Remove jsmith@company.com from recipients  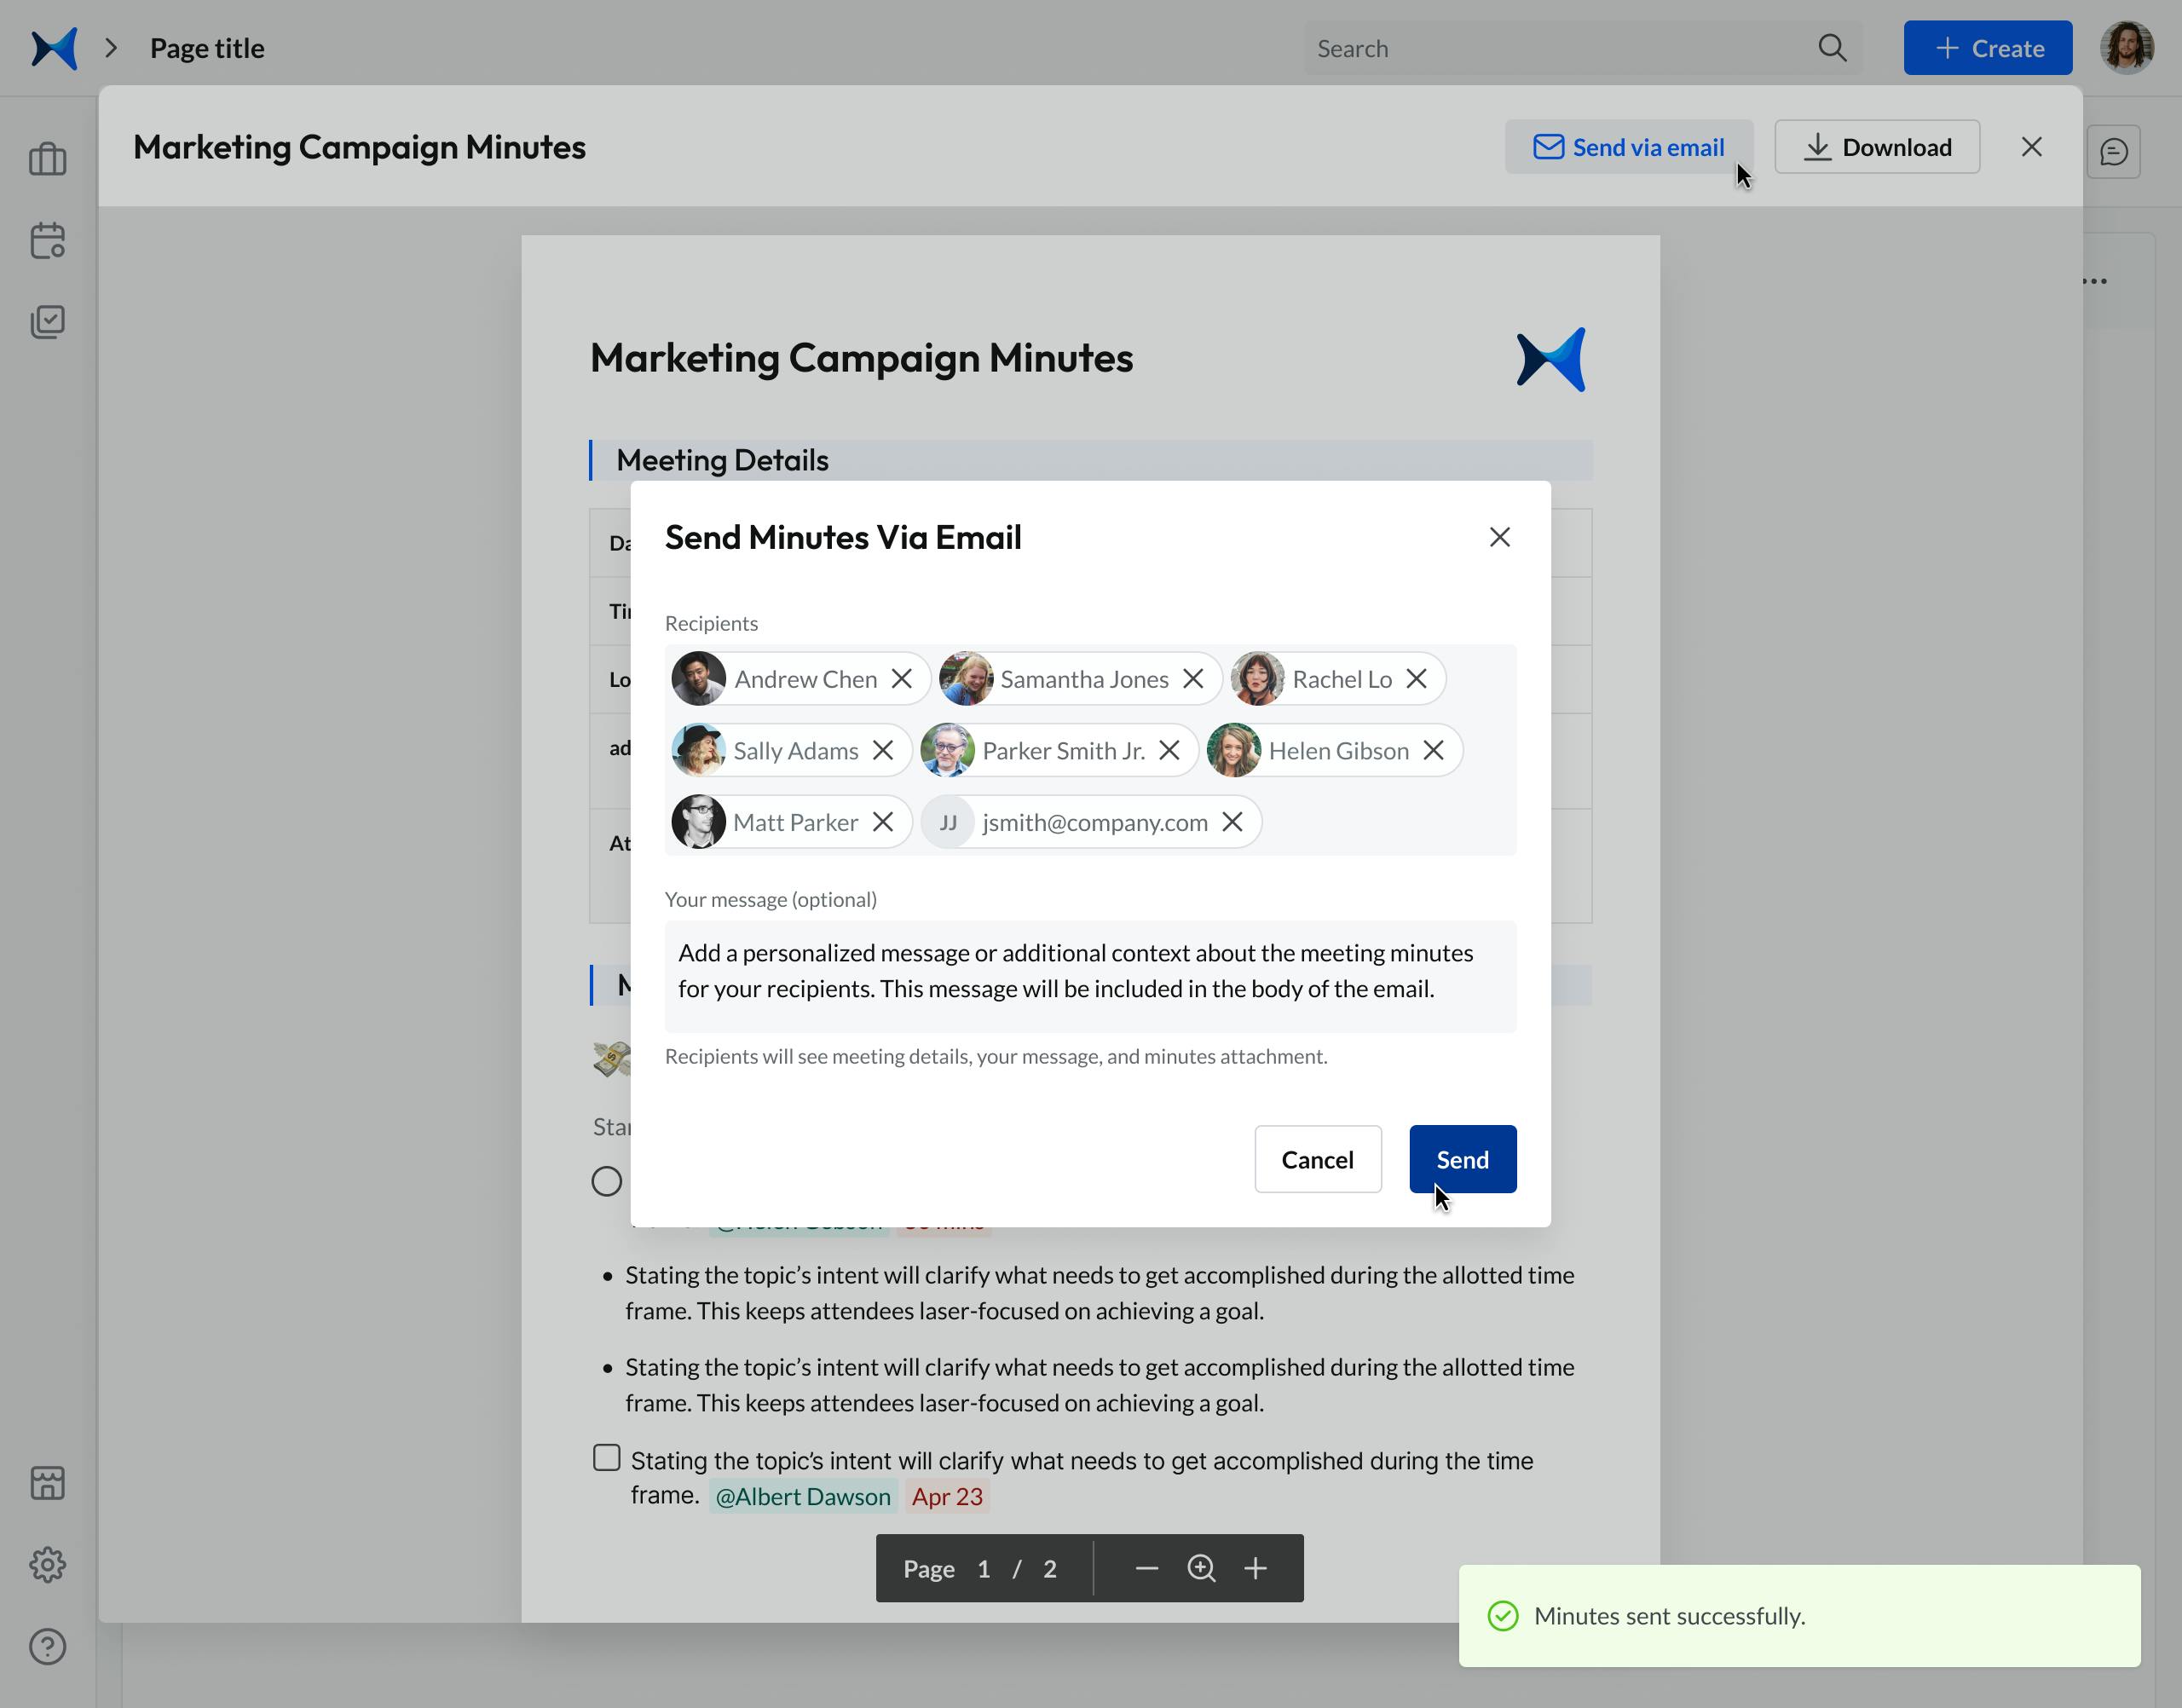pos(1232,822)
